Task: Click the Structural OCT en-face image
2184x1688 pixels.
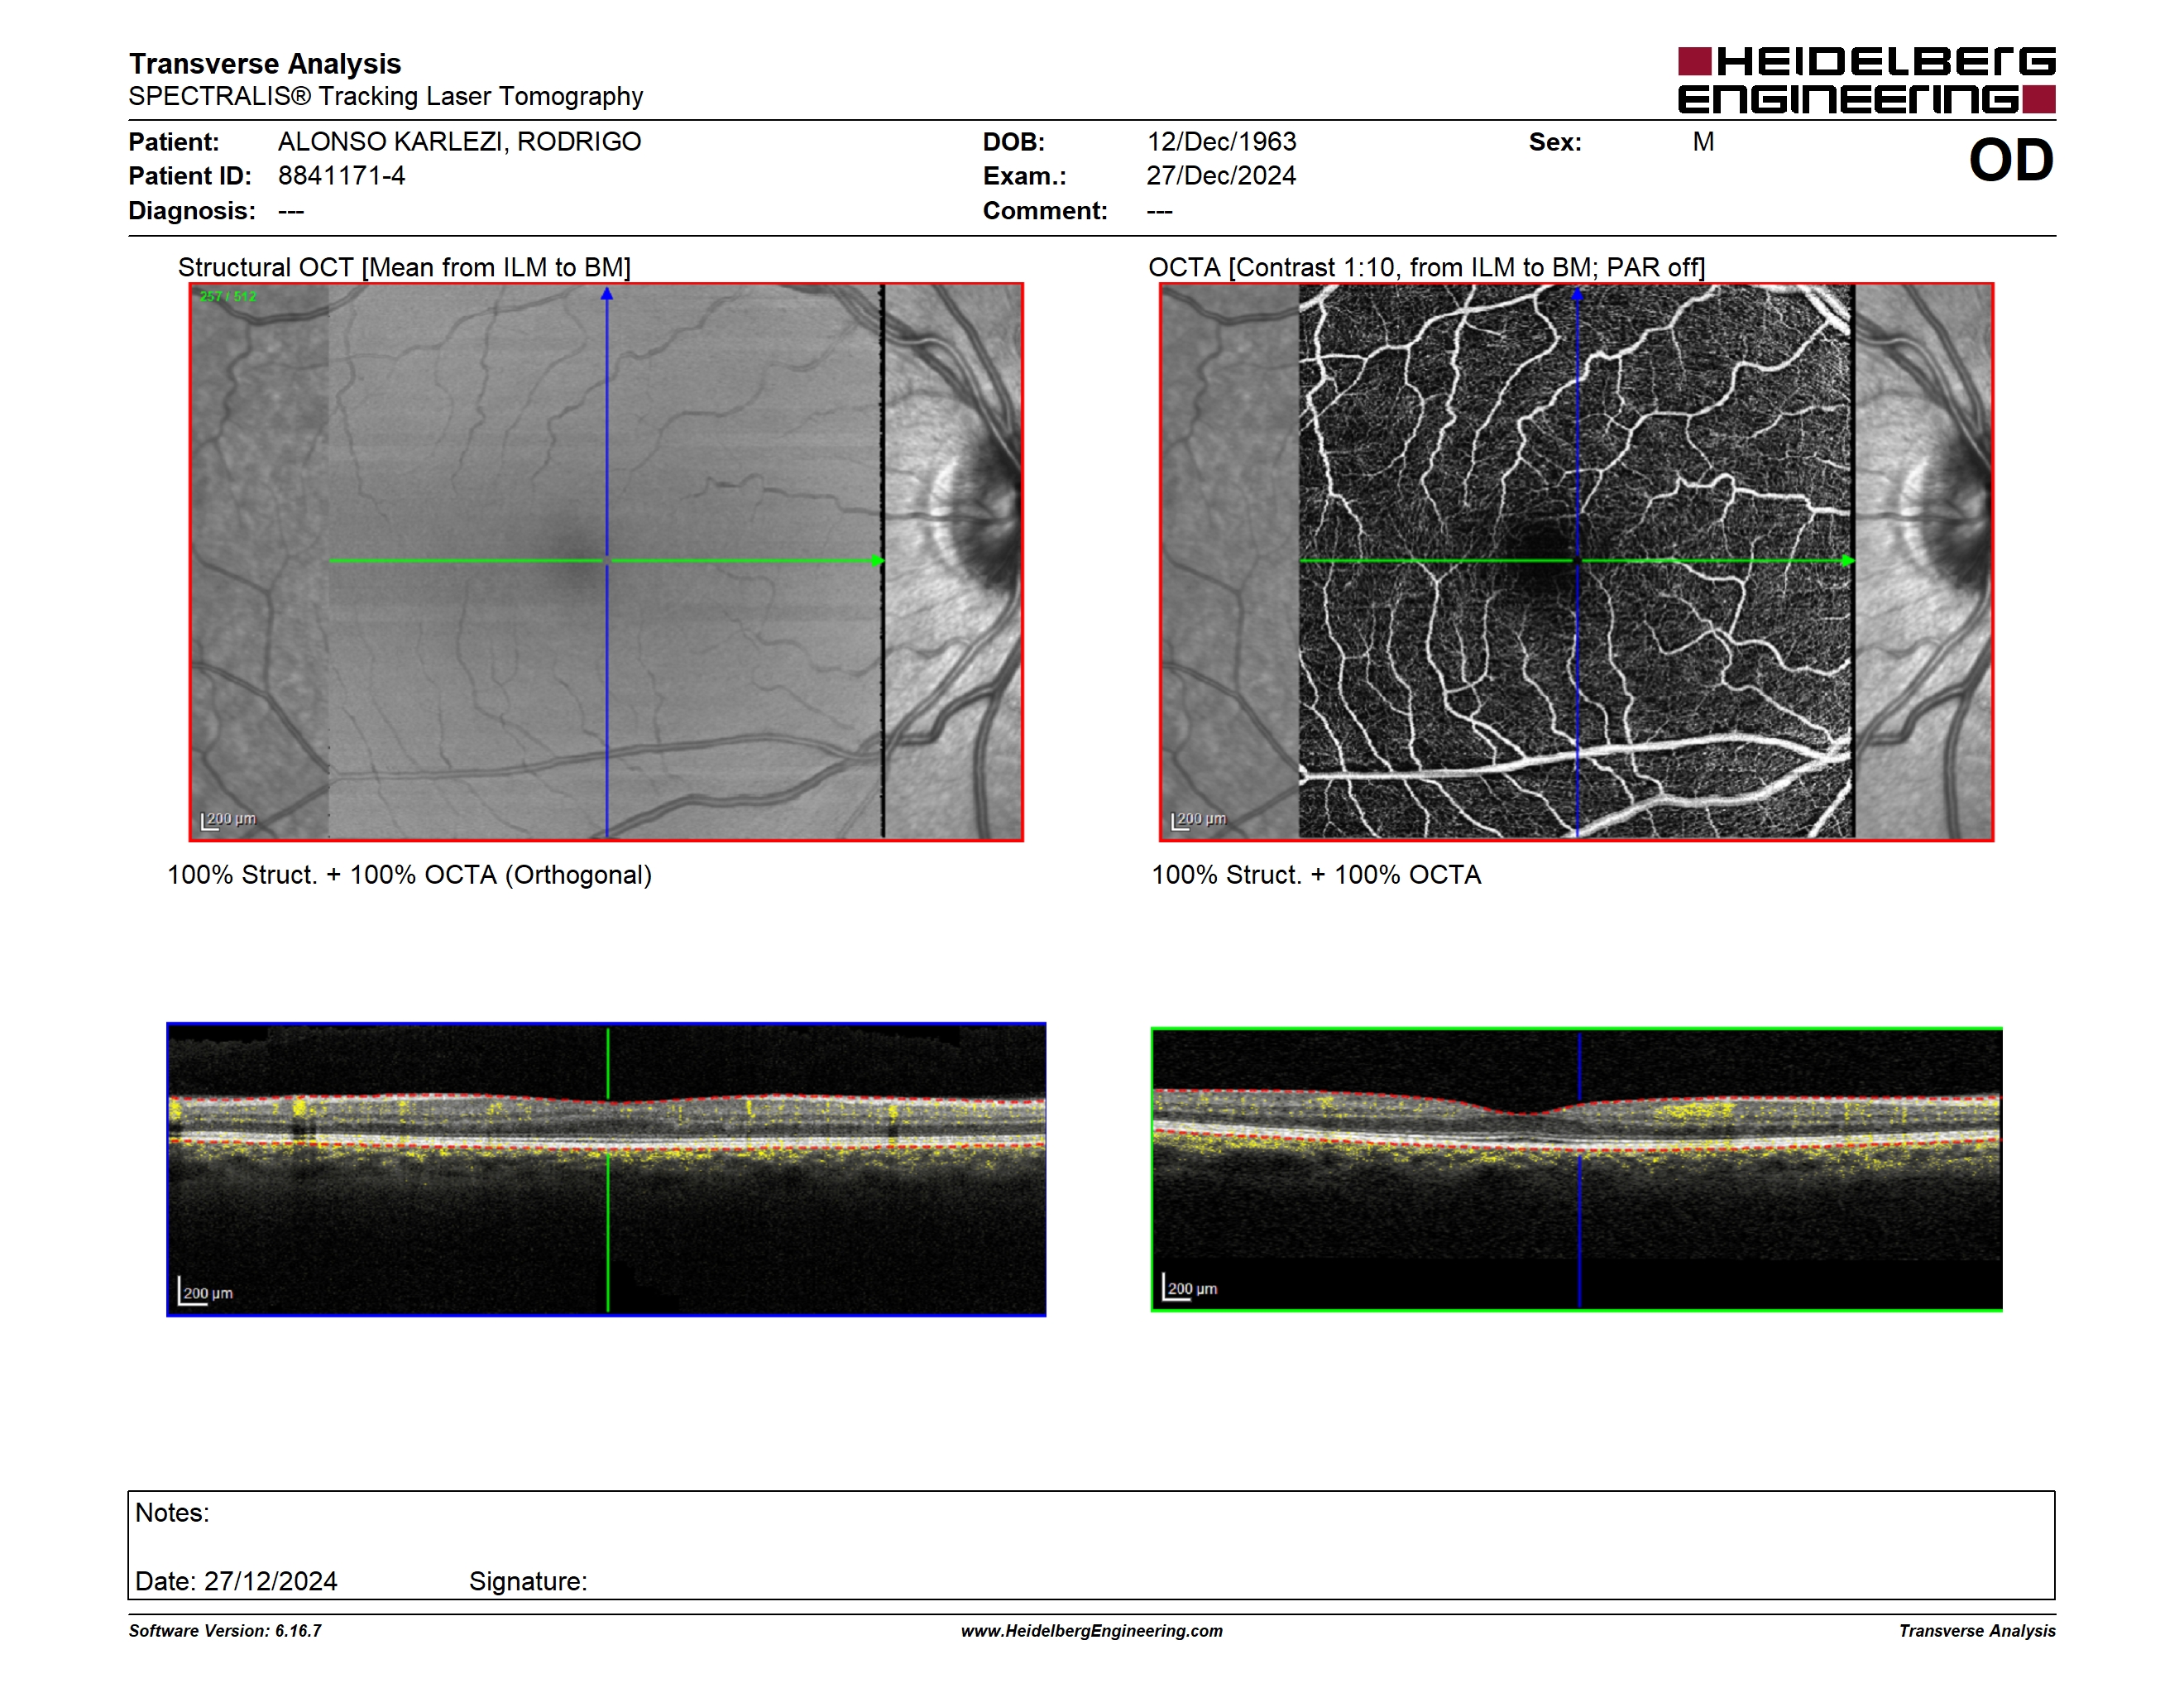Action: coord(606,562)
